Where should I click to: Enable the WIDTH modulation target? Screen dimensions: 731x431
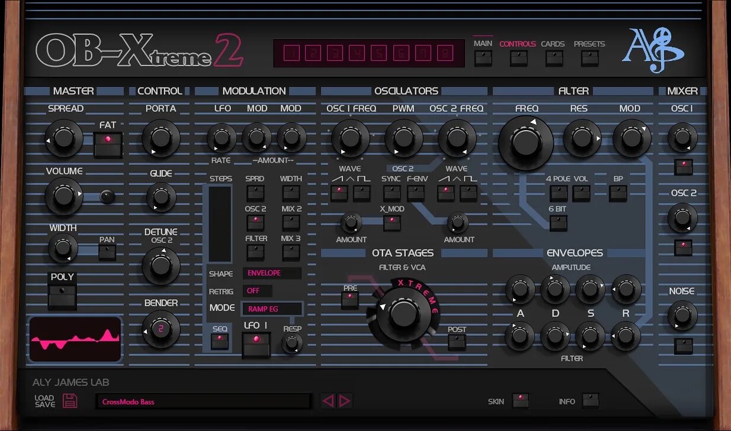291,192
